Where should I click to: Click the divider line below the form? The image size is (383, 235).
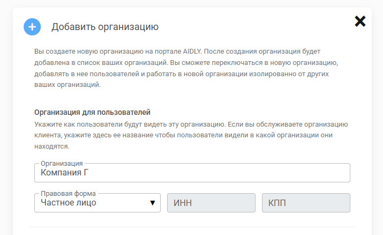pos(191,227)
